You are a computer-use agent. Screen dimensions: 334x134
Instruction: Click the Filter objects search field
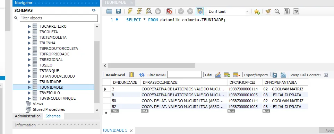click(59, 18)
